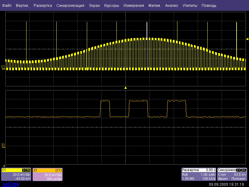The height and width of the screenshot is (187, 249).
Task: Click the Z1 zoom trace descriptor box
Action: [48, 175]
